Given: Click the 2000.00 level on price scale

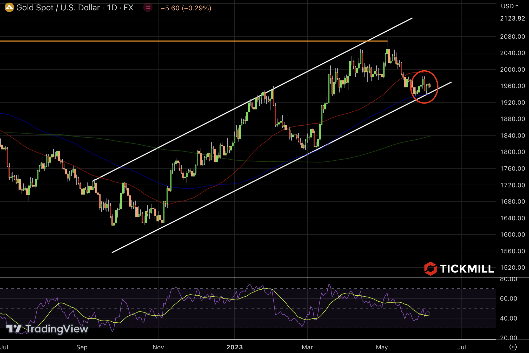Looking at the screenshot, I should tap(512, 70).
